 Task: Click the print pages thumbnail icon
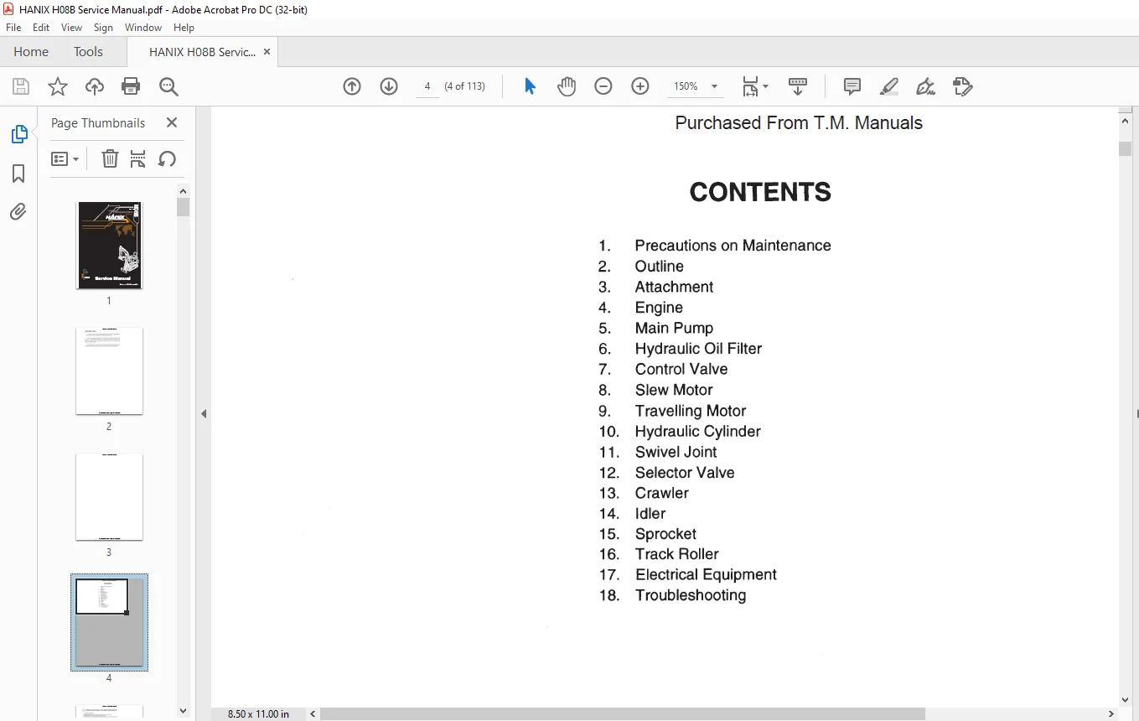click(138, 158)
